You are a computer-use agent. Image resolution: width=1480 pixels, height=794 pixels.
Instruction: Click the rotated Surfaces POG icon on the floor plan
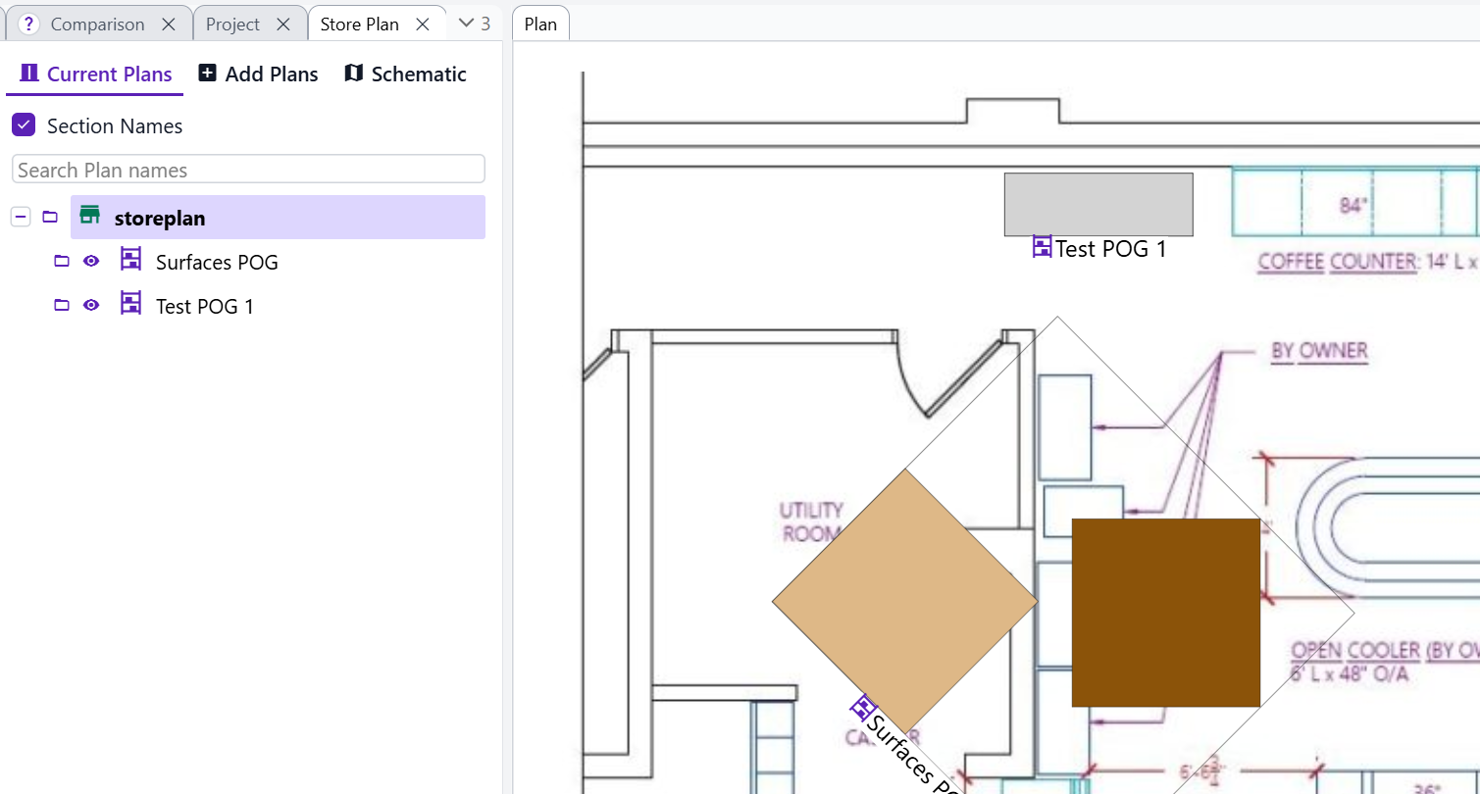[862, 707]
